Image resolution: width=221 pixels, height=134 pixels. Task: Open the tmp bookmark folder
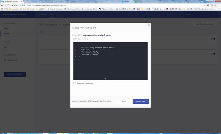pyautogui.click(x=23, y=9)
